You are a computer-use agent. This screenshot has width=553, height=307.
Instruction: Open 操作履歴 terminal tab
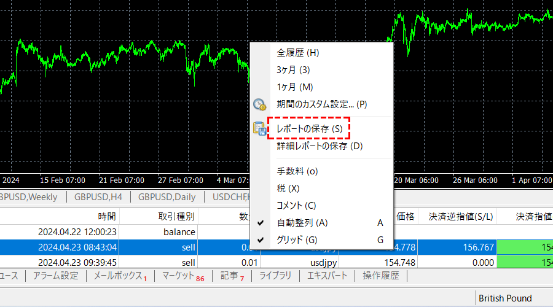(381, 276)
